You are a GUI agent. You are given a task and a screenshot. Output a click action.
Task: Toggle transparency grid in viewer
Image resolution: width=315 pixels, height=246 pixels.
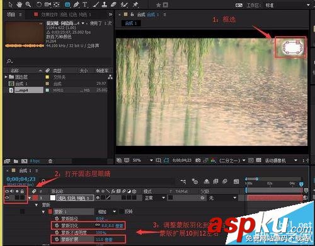(x=259, y=160)
